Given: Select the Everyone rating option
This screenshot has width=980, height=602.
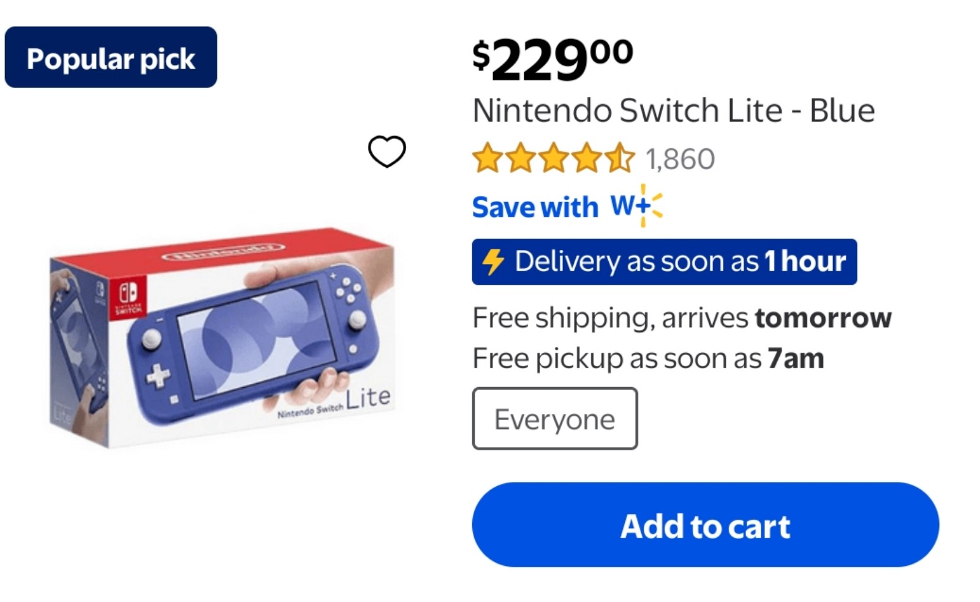Looking at the screenshot, I should pos(554,419).
